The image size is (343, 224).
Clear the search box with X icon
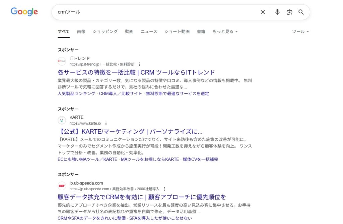[x=263, y=12]
